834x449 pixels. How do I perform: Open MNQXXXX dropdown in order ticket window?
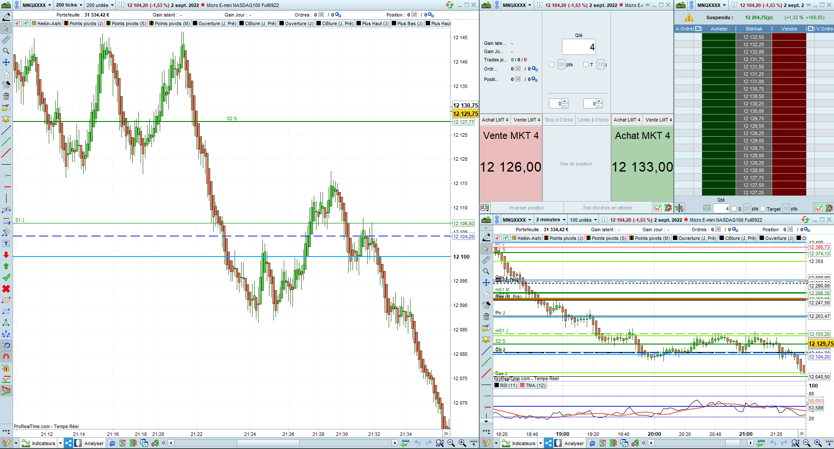517,5
